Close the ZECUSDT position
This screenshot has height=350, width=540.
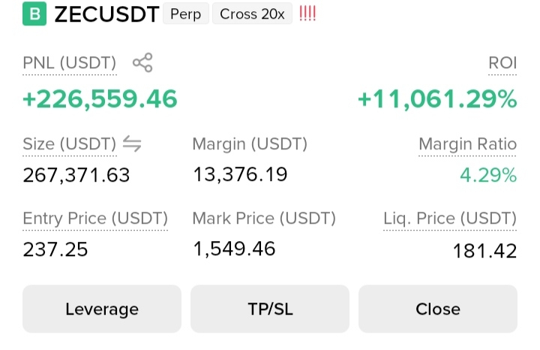click(438, 309)
